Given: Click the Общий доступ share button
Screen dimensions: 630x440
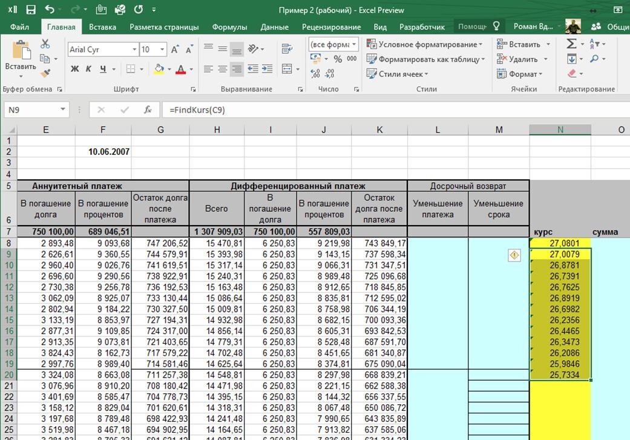Looking at the screenshot, I should [609, 27].
